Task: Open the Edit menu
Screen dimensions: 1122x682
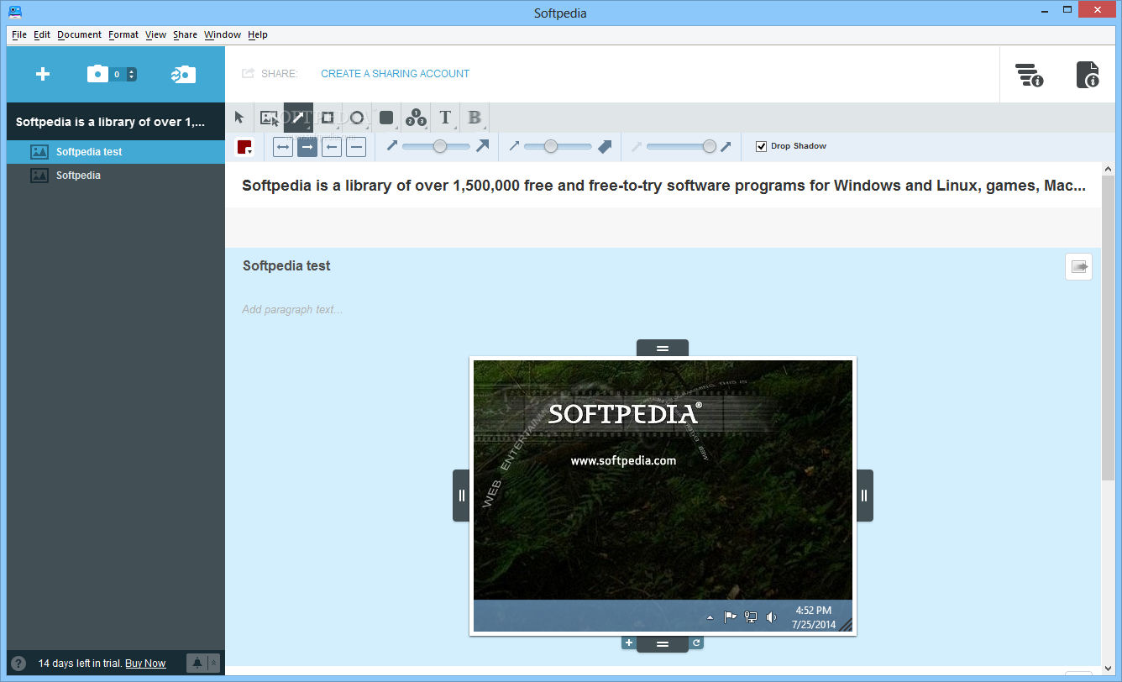Action: pos(42,34)
